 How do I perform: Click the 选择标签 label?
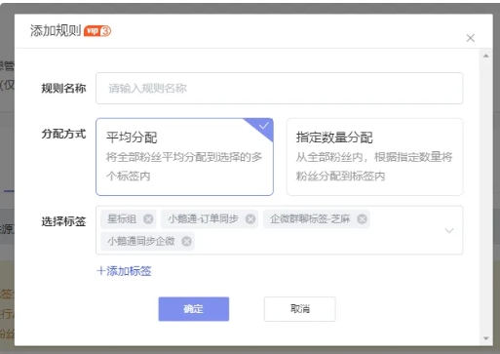click(x=63, y=221)
